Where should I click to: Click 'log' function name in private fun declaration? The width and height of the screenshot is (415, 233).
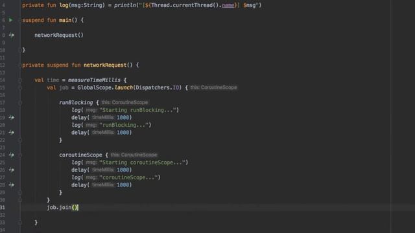click(64, 5)
